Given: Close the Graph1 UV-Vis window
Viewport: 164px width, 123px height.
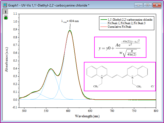Looking at the screenshot, I should (157, 5).
